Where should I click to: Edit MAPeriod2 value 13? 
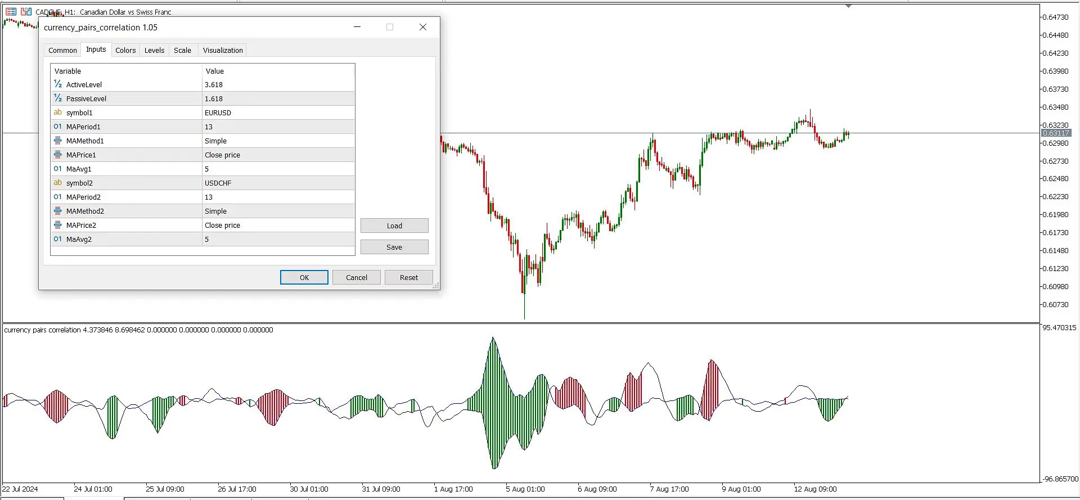click(x=278, y=197)
